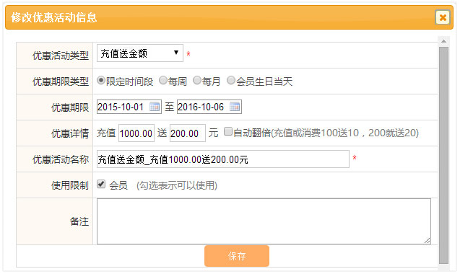Close the 修改优惠活动信息 dialog
The width and height of the screenshot is (460, 274).
pyautogui.click(x=443, y=17)
